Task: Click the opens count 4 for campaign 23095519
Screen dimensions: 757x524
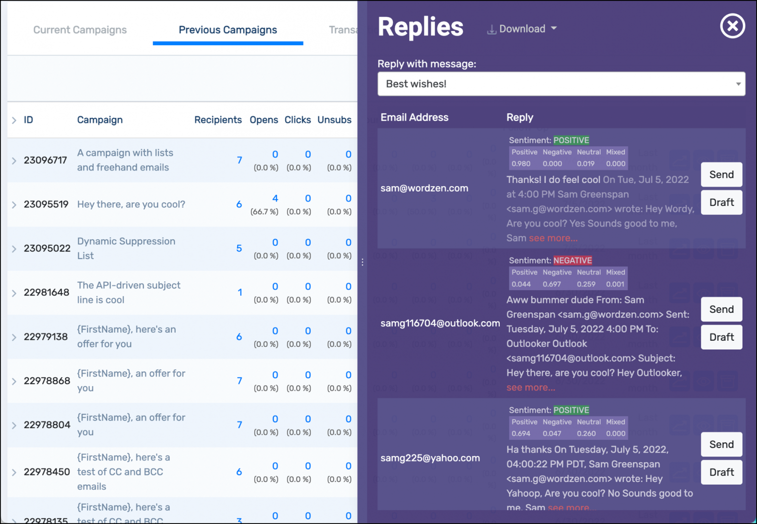Action: tap(275, 198)
